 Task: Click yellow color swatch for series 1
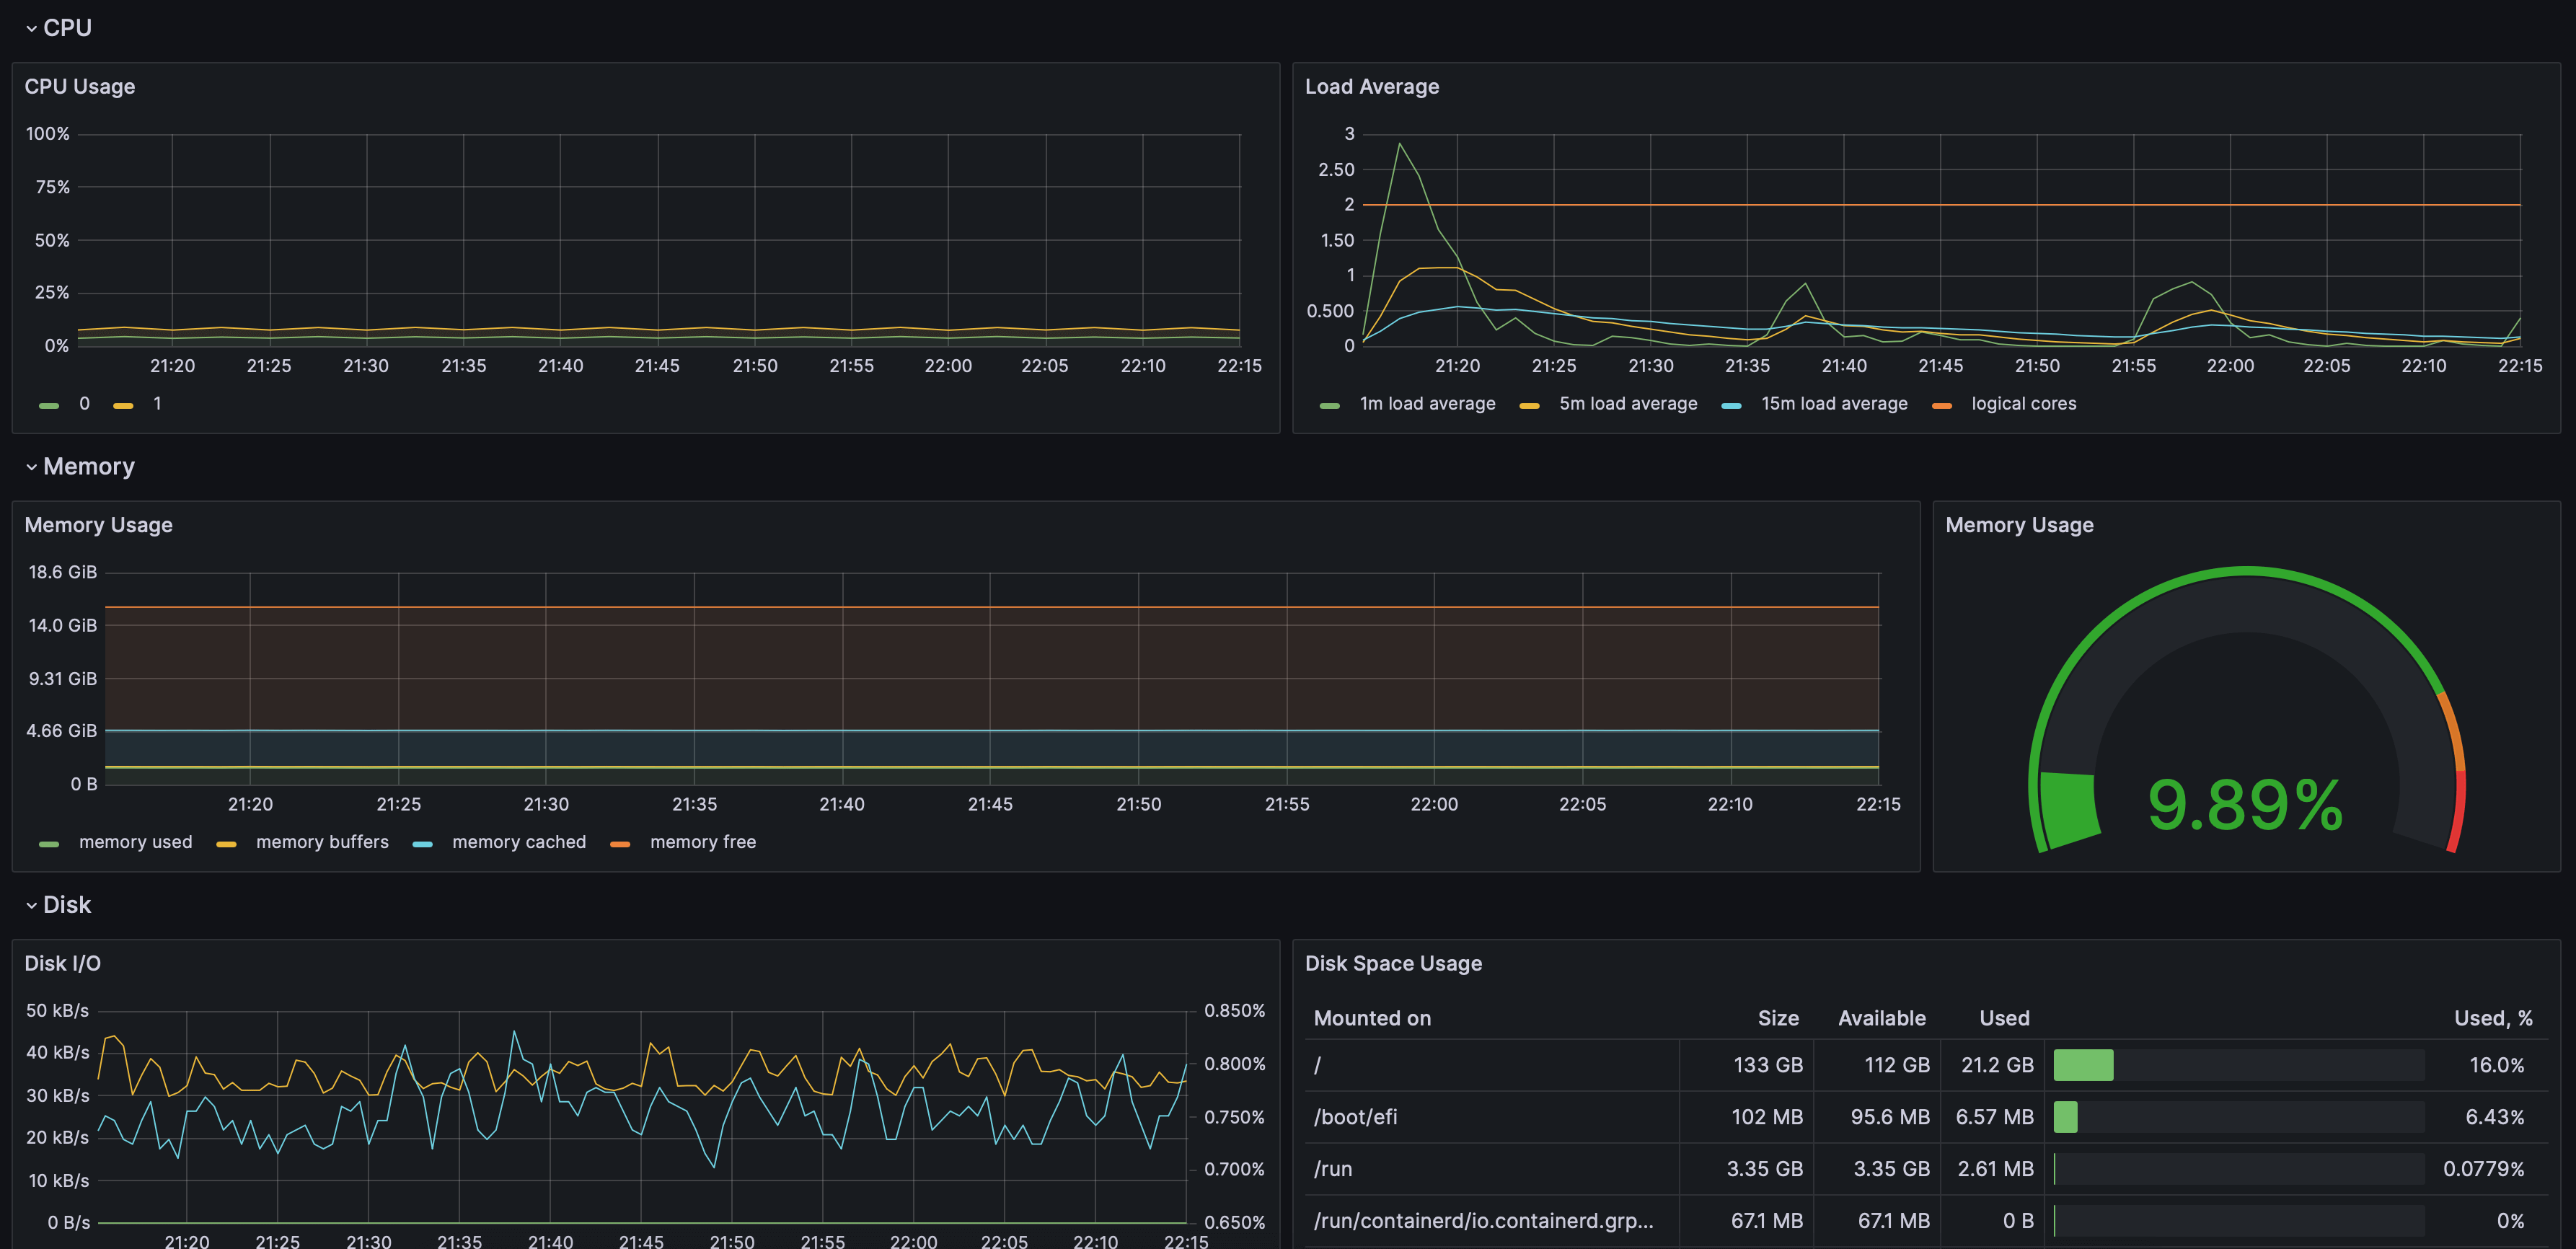pos(123,405)
